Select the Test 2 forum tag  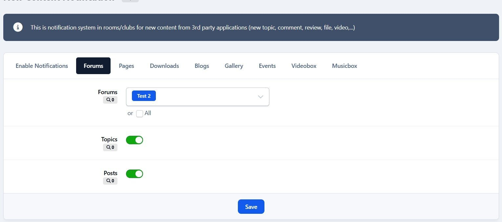(144, 96)
